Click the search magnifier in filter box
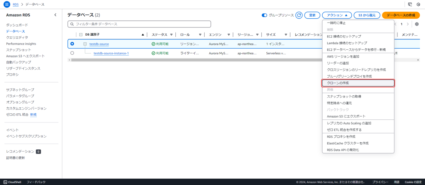 (72, 24)
